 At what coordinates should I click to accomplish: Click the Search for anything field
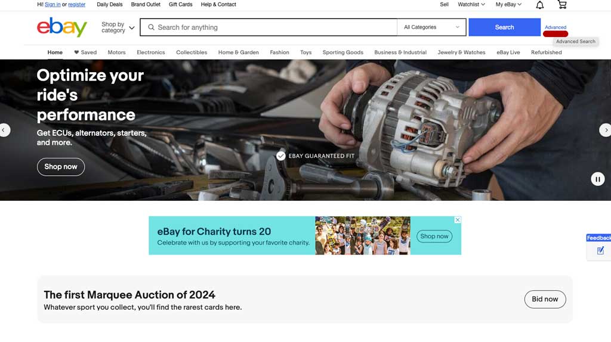(269, 27)
